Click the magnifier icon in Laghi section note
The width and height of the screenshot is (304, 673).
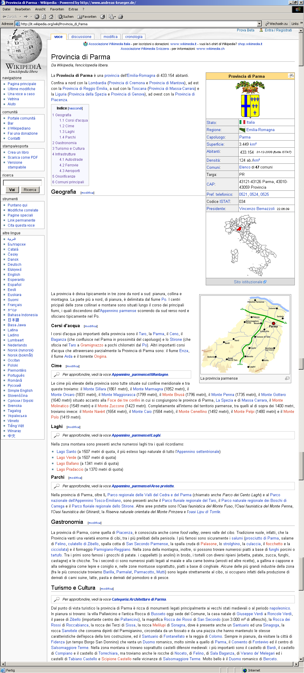tap(56, 435)
